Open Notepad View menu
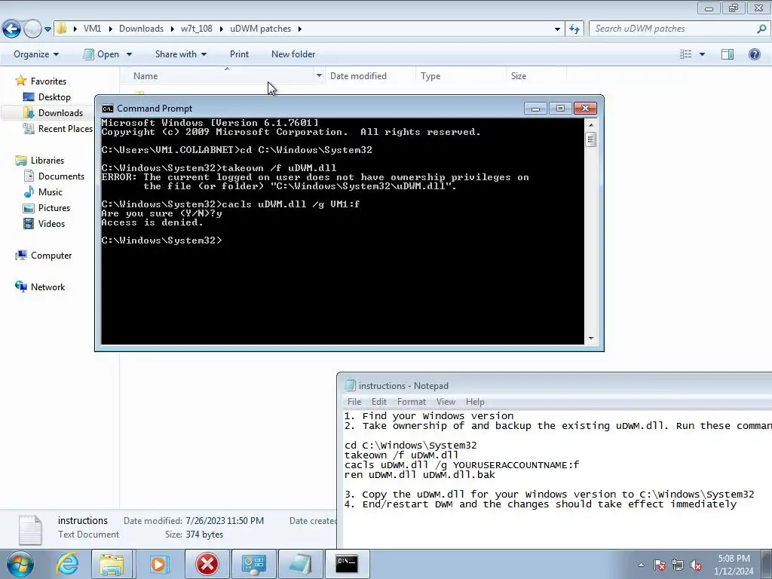The width and height of the screenshot is (772, 579). 446,402
